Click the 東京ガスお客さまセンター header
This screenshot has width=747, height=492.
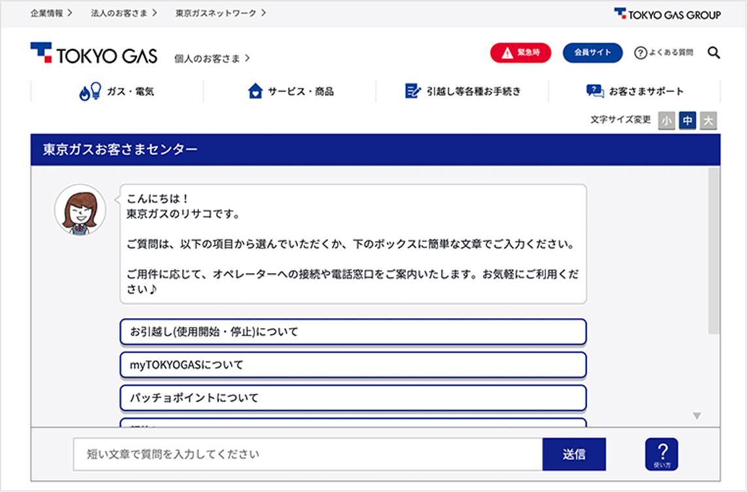pyautogui.click(x=375, y=150)
